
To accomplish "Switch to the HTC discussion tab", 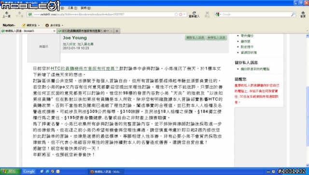I will click(x=84, y=31).
